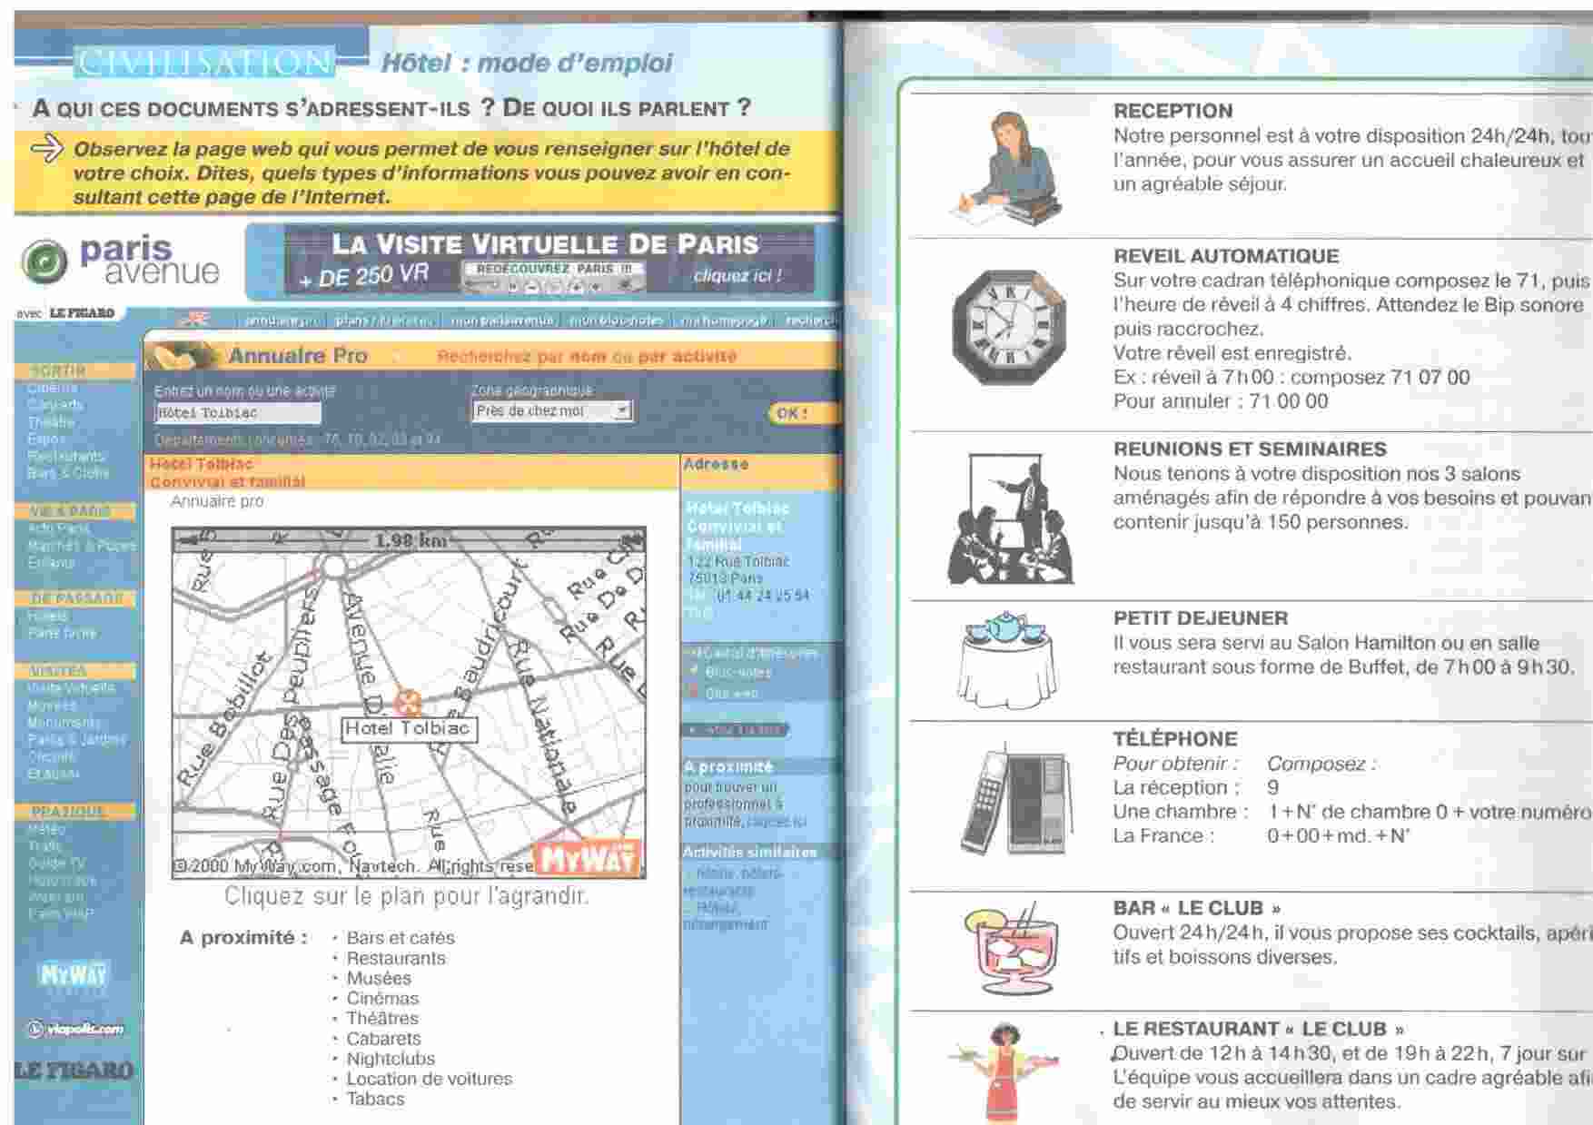
Task: Click the telephone illustration
Action: (x=1016, y=800)
